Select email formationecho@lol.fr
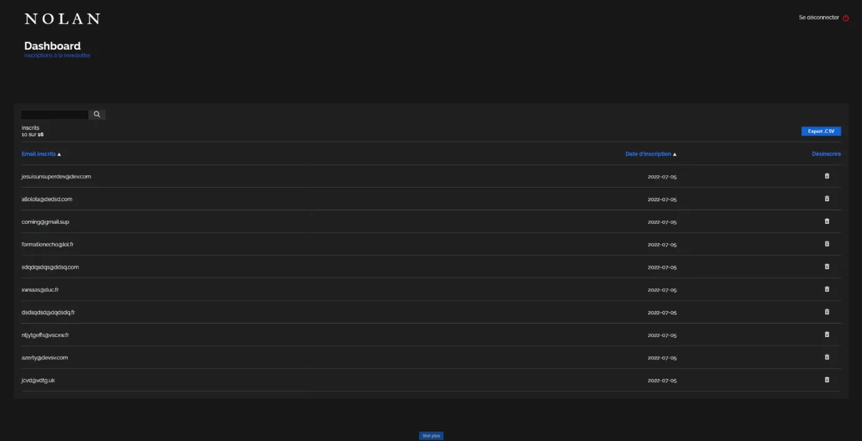This screenshot has width=862, height=441. pos(47,244)
